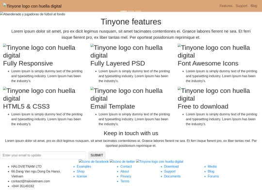Click the Tinyone features title
The height and width of the screenshot is (196, 262).
point(131,22)
